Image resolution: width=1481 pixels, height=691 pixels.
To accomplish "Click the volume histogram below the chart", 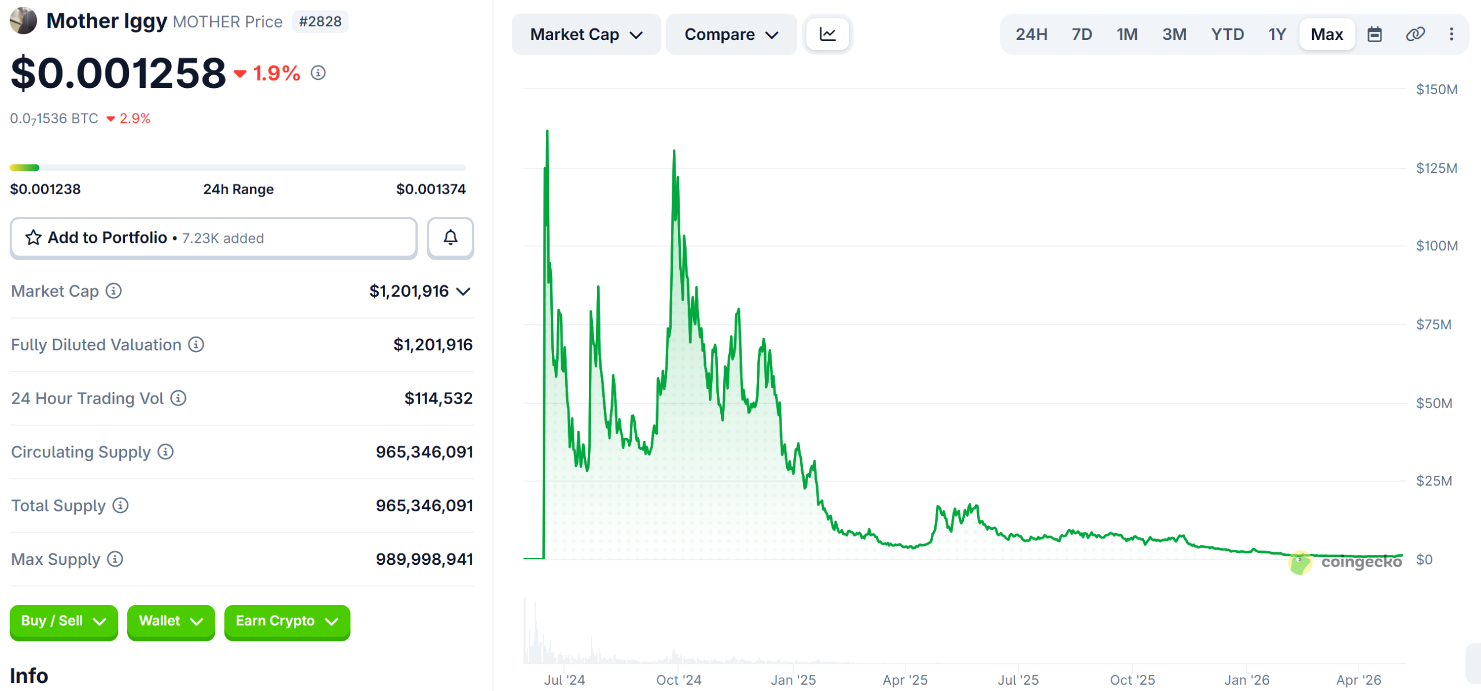I will pos(964,631).
